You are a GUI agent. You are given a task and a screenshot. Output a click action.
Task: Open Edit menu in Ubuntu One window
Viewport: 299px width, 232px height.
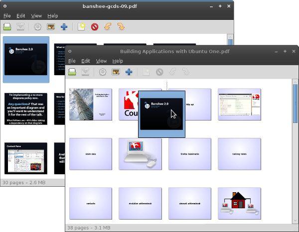[85, 61]
